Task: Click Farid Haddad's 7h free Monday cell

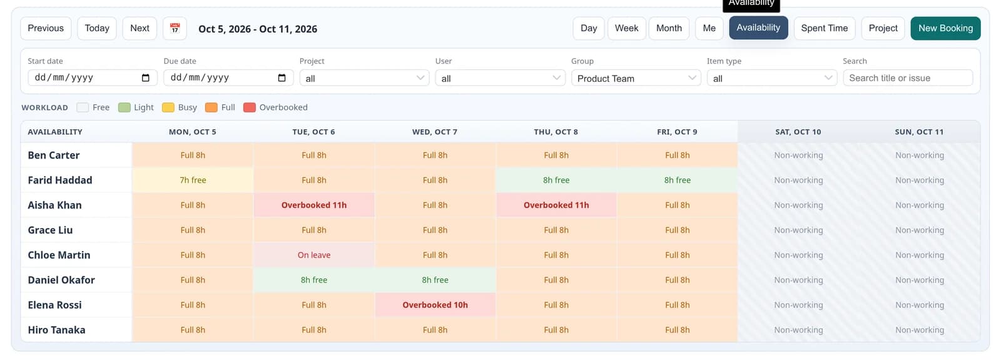Action: pos(193,180)
